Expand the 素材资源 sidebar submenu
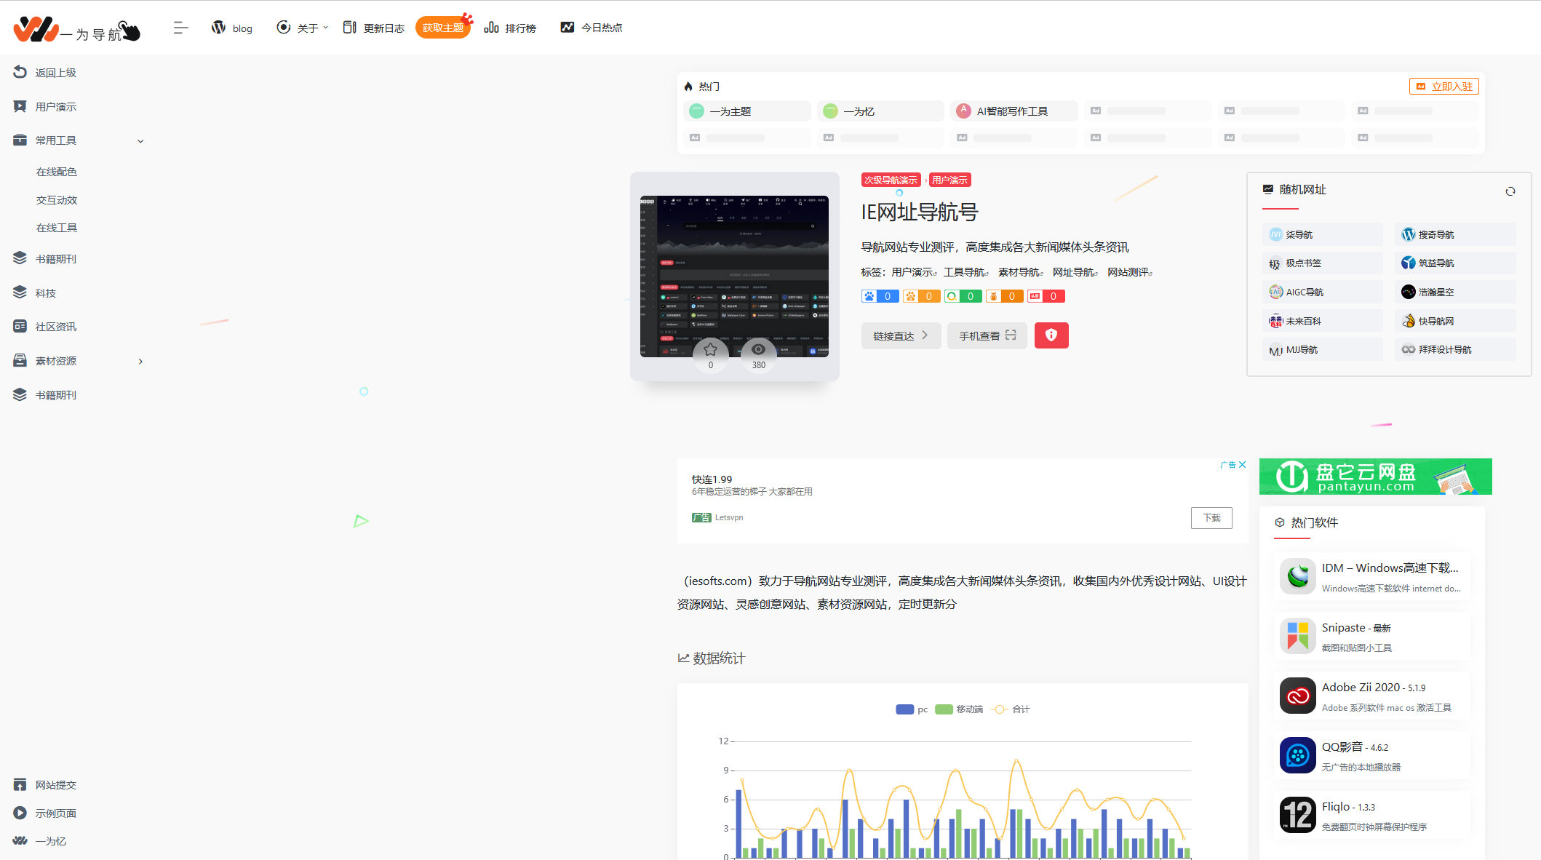1541x860 pixels. click(x=140, y=362)
